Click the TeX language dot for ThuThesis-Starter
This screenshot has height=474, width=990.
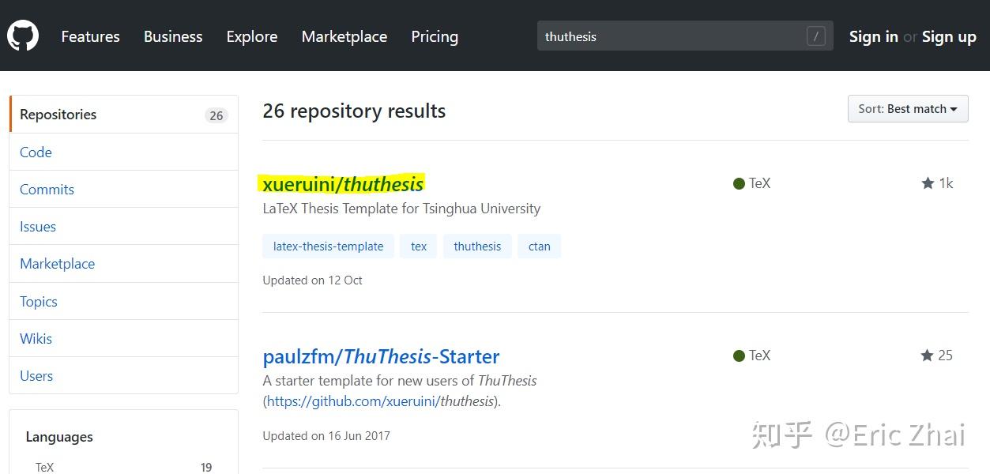[x=740, y=355]
